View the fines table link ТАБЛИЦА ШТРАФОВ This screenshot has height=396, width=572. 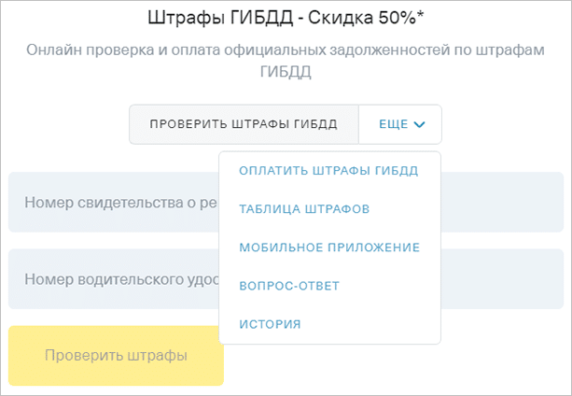tap(304, 209)
